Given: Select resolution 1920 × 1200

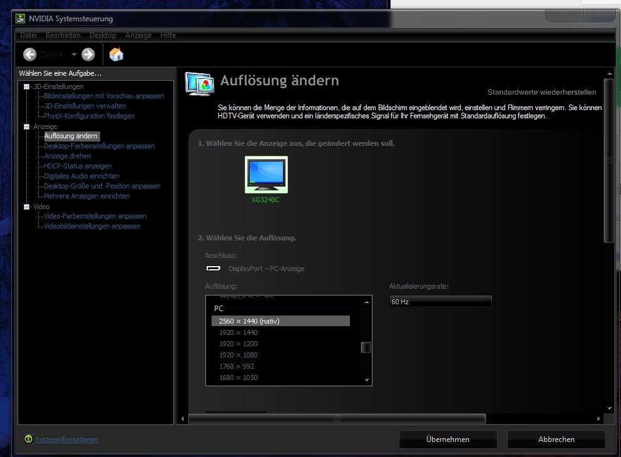Looking at the screenshot, I should 239,344.
